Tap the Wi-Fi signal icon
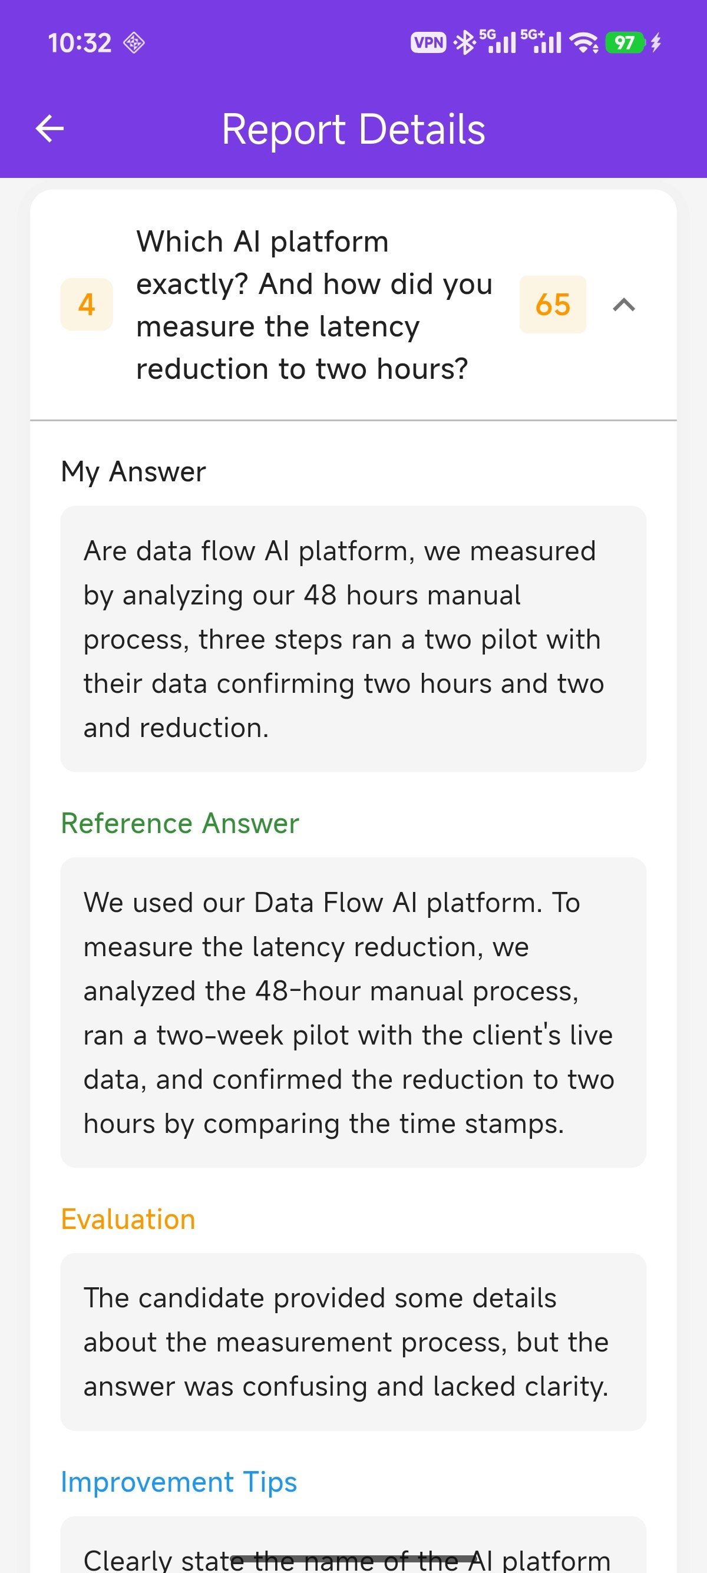This screenshot has height=1573, width=707. 584,43
